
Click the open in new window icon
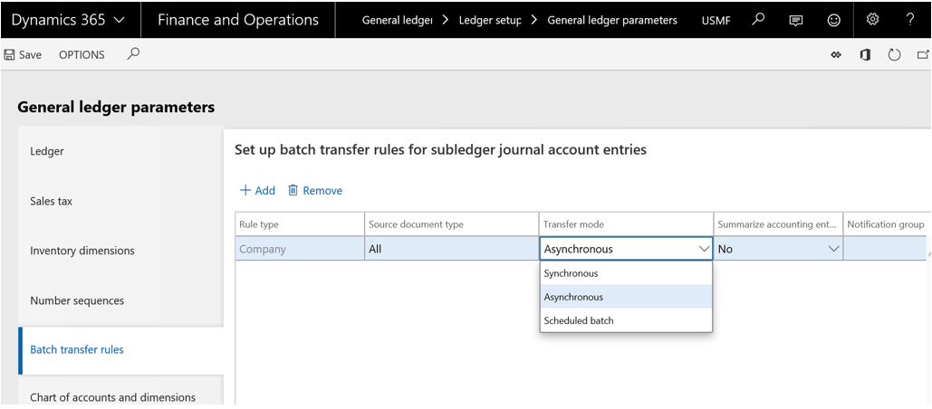[x=923, y=55]
